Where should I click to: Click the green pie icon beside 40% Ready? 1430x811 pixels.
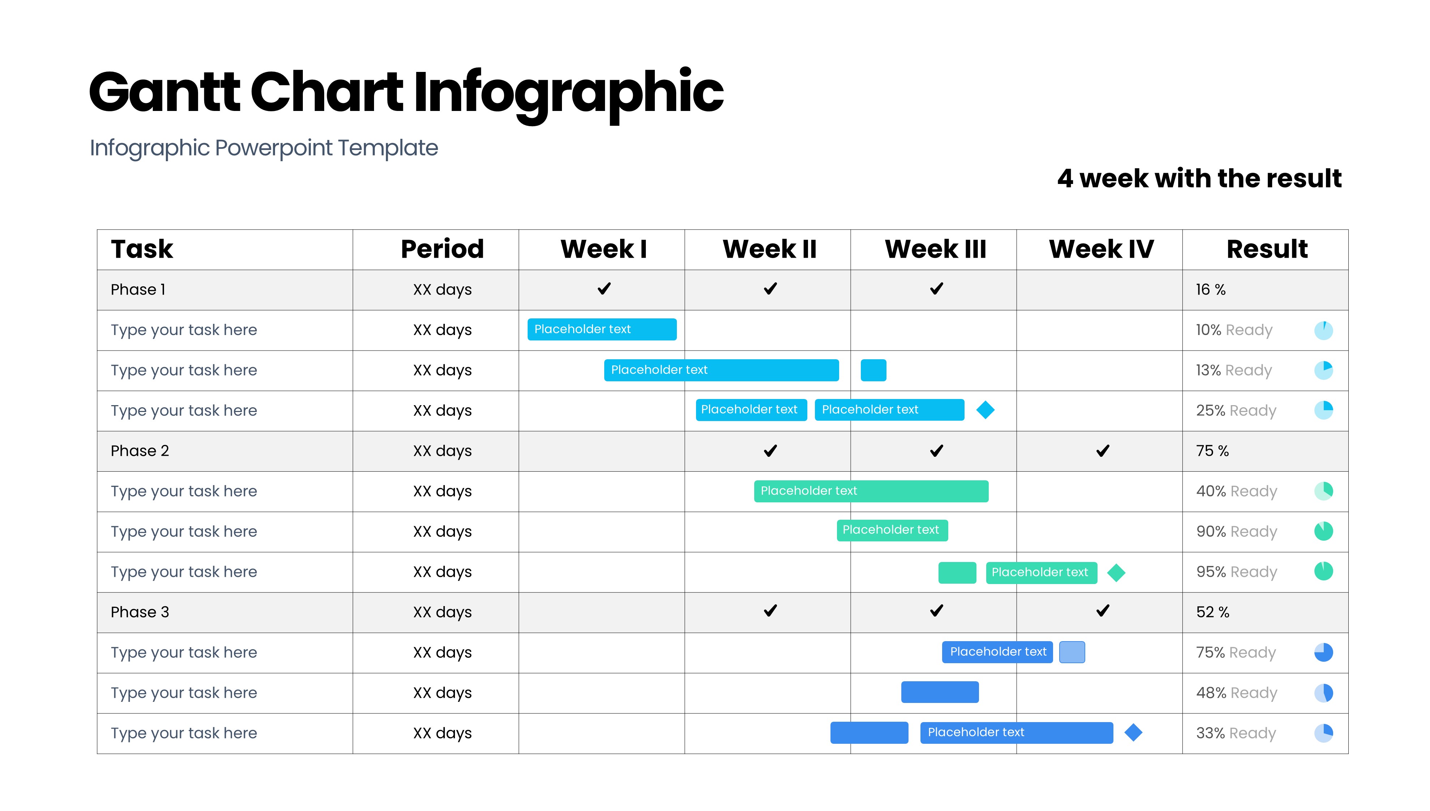(1323, 491)
